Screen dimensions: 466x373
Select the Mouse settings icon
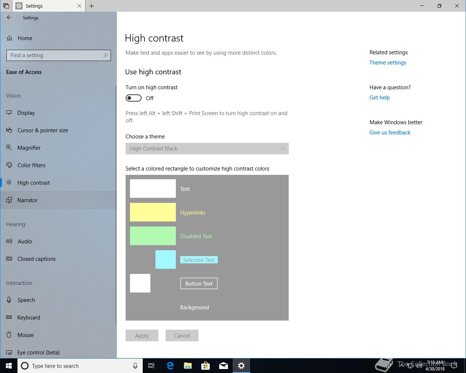pyautogui.click(x=9, y=335)
